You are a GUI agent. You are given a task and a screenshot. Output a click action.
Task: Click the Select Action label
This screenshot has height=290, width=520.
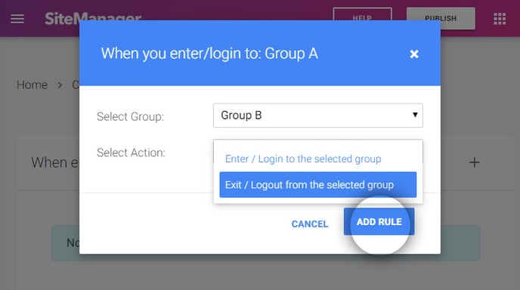tap(131, 153)
